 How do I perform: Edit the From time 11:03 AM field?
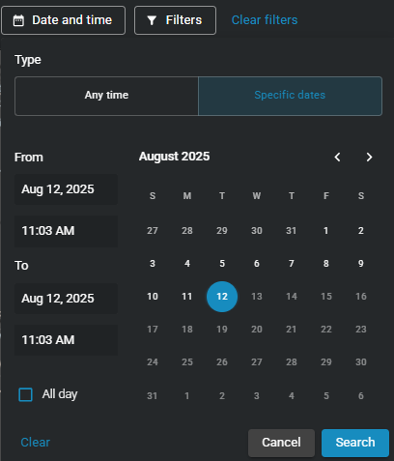coord(66,231)
